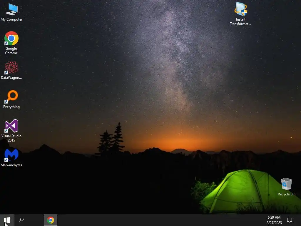Open the Windows Start menu
Viewport: 301px width, 226px height.
pyautogui.click(x=7, y=220)
